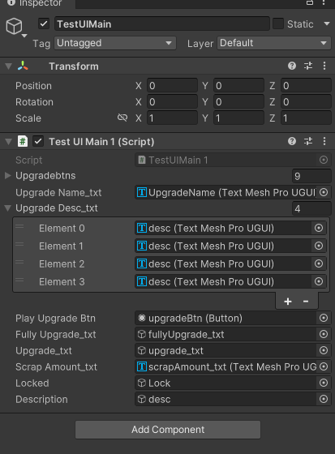Click the Transform component icon
Image resolution: width=335 pixels, height=454 pixels.
click(23, 66)
